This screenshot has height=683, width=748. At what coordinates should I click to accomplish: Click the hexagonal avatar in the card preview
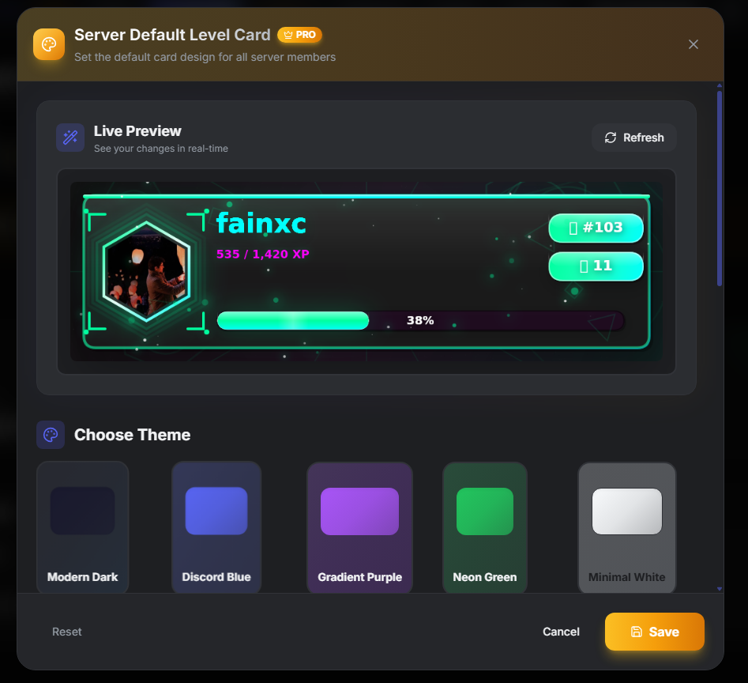coord(146,273)
